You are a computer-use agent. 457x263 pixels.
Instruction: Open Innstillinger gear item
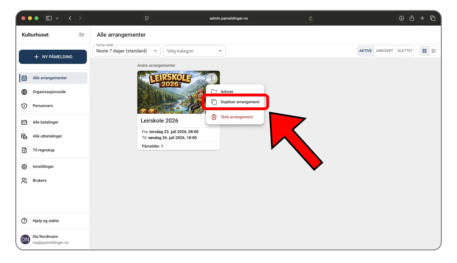43,166
